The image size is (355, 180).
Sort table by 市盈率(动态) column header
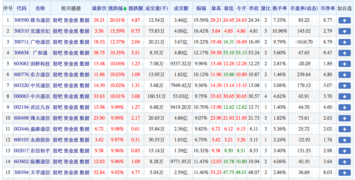[304, 9]
